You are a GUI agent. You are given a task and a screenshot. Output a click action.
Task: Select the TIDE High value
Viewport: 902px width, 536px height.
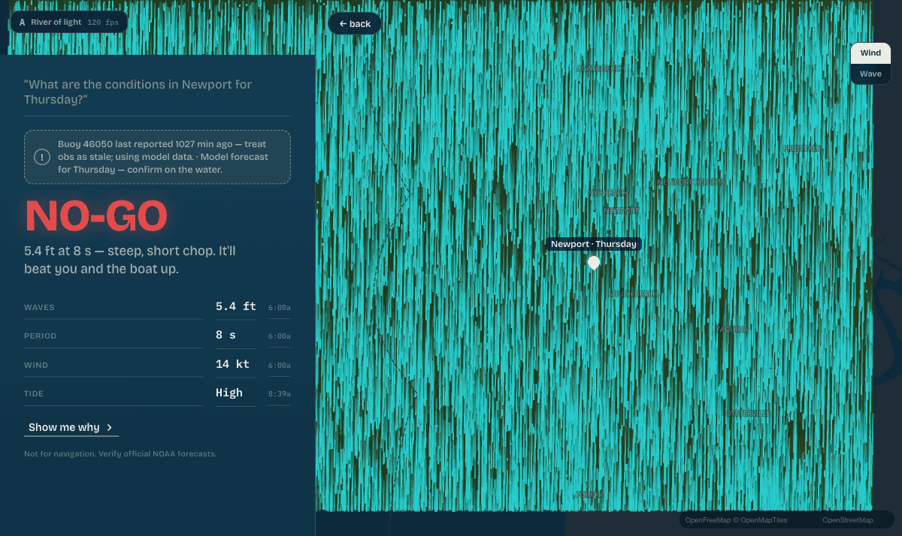229,393
